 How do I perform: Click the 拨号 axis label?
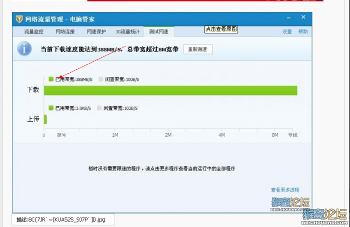tap(61, 135)
